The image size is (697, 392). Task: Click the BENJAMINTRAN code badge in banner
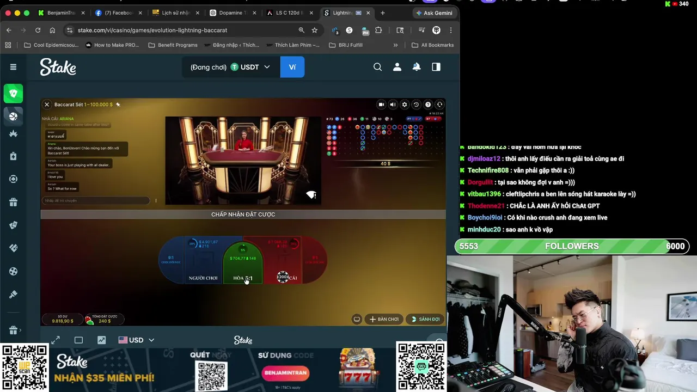285,373
